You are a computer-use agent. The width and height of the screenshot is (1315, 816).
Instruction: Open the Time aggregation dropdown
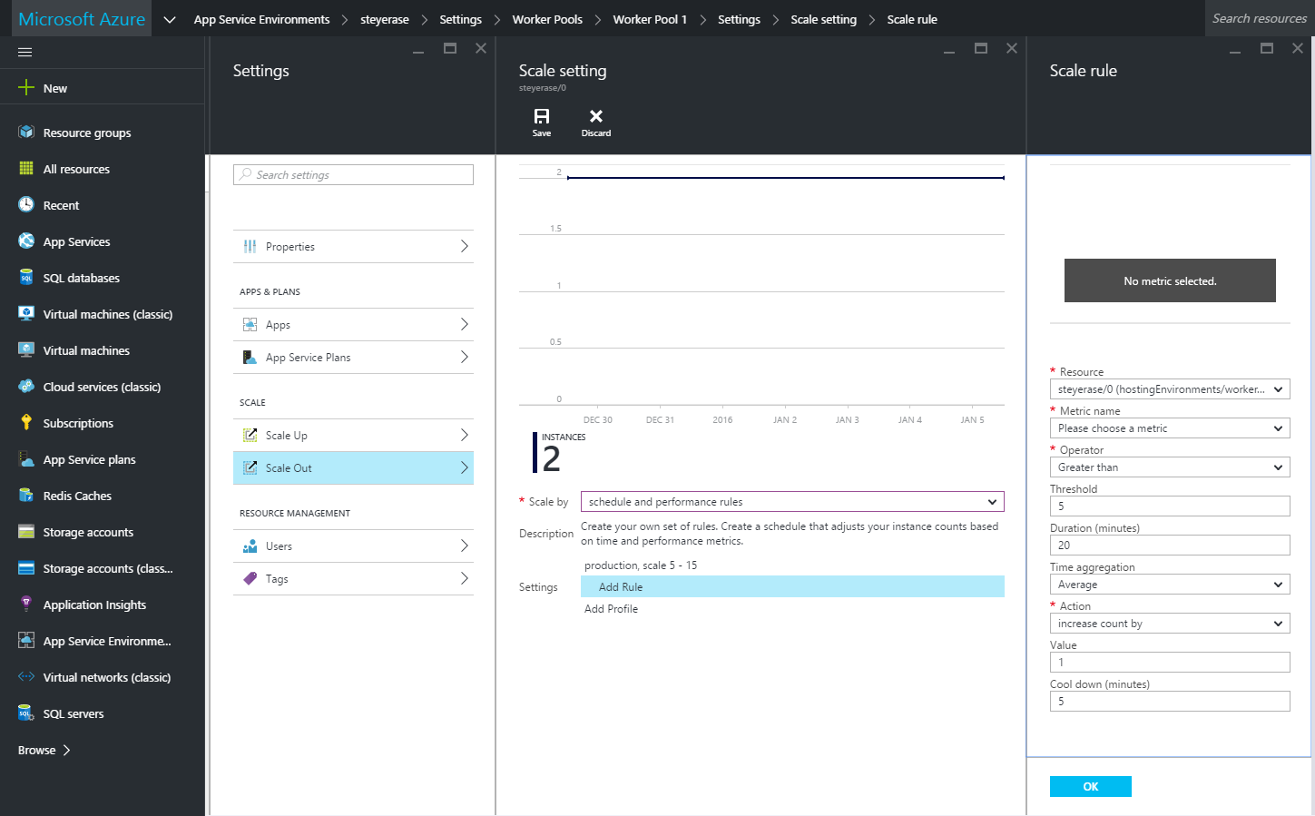pos(1170,584)
